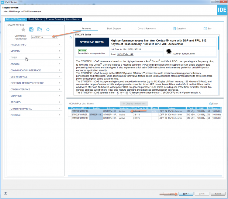
Task: Open Commercial Part Number dropdown
Action: point(56,37)
